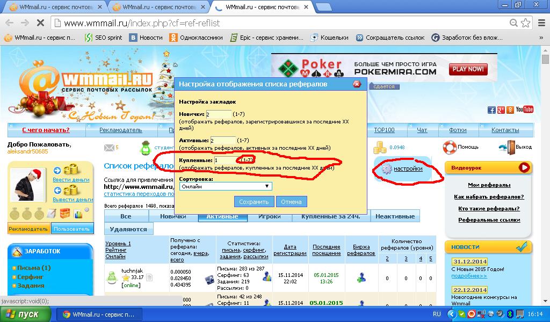Play the Видеоурок video button

pyautogui.click(x=524, y=168)
